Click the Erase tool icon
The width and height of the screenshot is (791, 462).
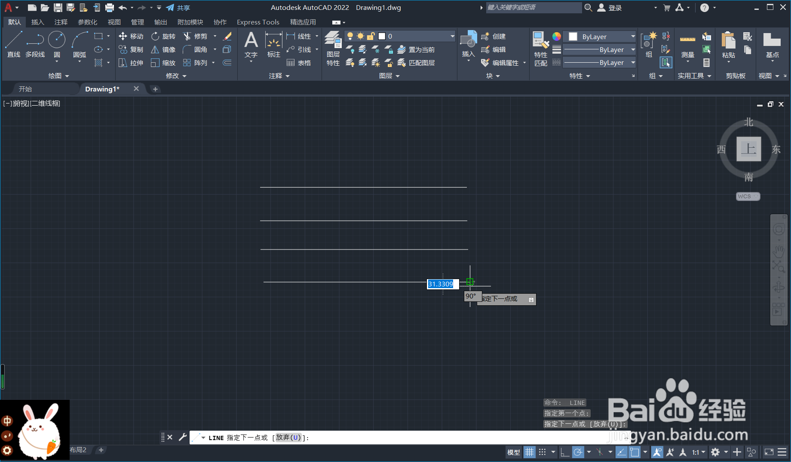227,36
